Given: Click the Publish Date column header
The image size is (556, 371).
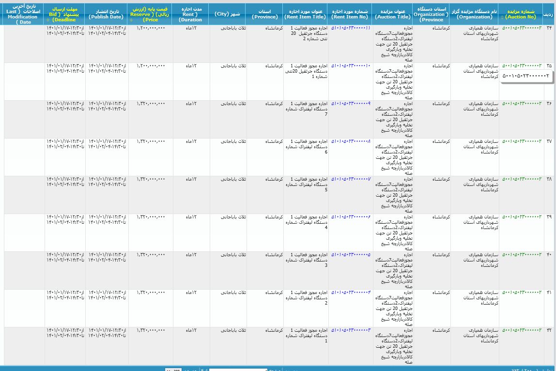Looking at the screenshot, I should click(106, 14).
